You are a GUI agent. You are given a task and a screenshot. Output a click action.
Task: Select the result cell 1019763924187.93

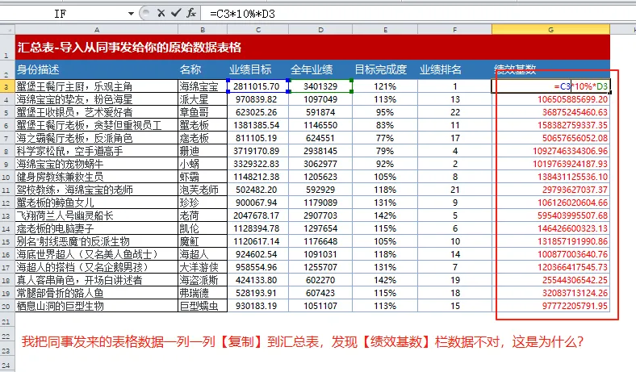[550, 164]
